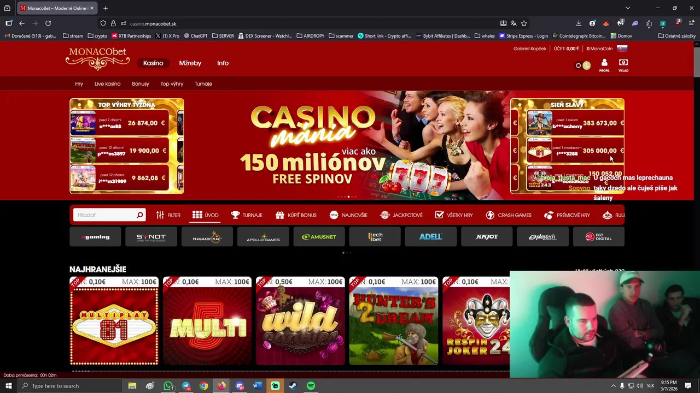Viewport: 700px width, 393px height.
Task: Open Steam from the taskbar
Action: coord(293,386)
